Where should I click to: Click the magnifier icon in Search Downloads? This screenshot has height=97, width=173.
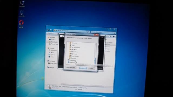point(115,33)
